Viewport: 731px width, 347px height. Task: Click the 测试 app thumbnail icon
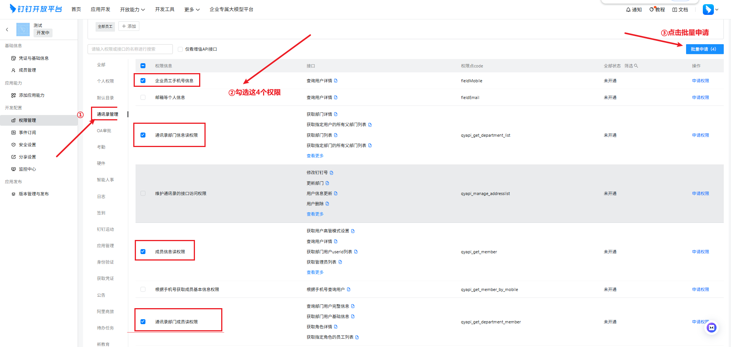point(23,29)
